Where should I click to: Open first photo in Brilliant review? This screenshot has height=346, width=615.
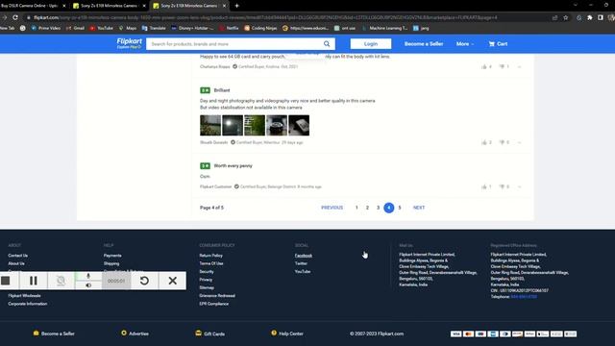click(x=210, y=125)
